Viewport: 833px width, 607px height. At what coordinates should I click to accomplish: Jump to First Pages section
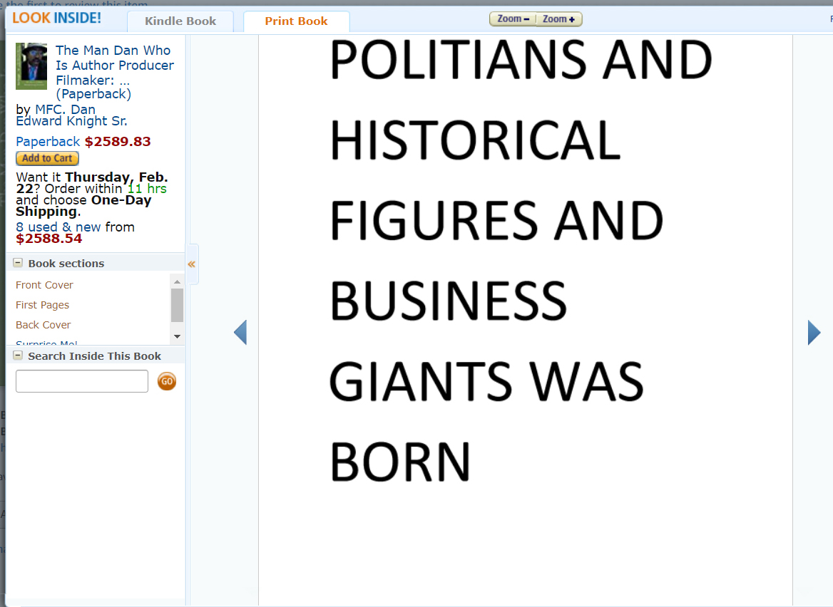[x=42, y=305]
